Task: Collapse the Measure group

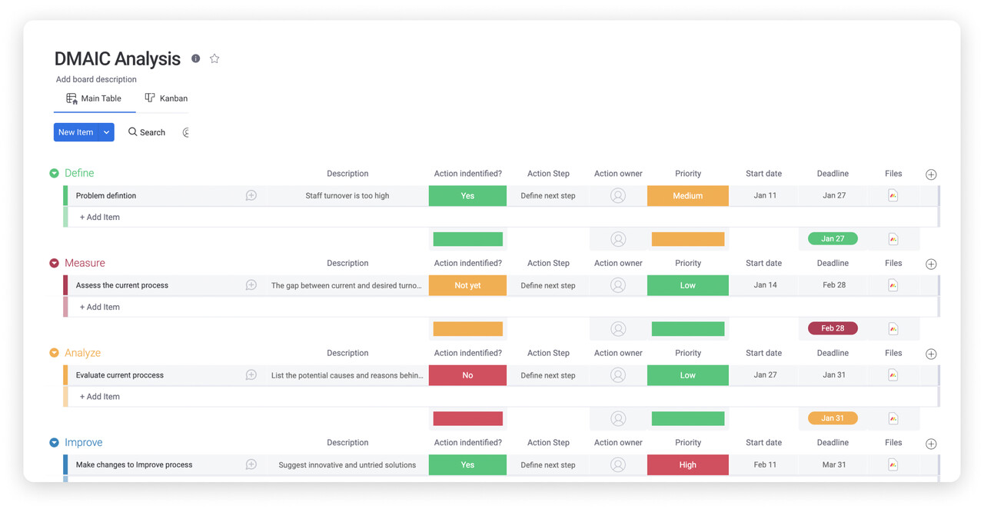Action: [55, 263]
